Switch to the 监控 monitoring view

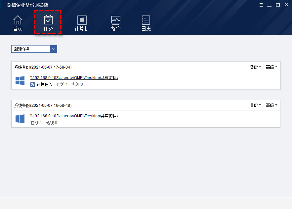[116, 23]
